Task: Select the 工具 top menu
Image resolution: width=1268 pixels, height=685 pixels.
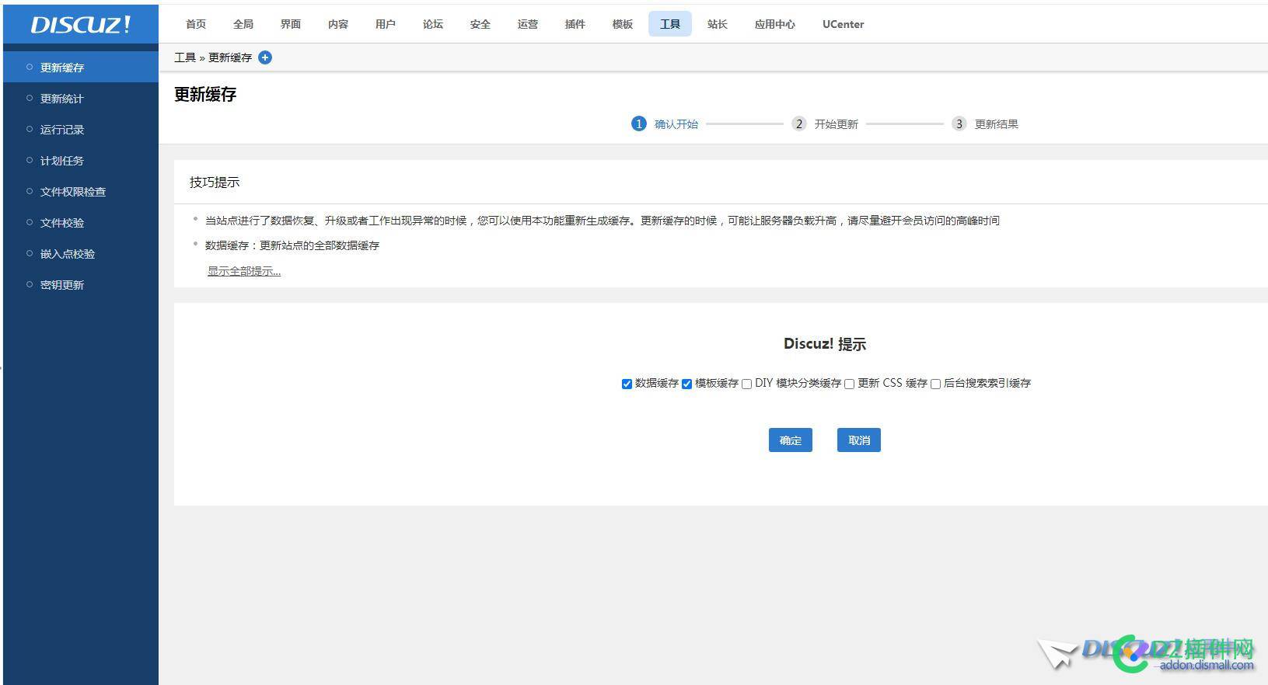Action: (670, 24)
